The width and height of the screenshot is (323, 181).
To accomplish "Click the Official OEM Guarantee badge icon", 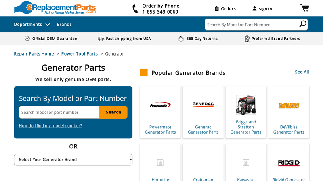I will point(27,38).
